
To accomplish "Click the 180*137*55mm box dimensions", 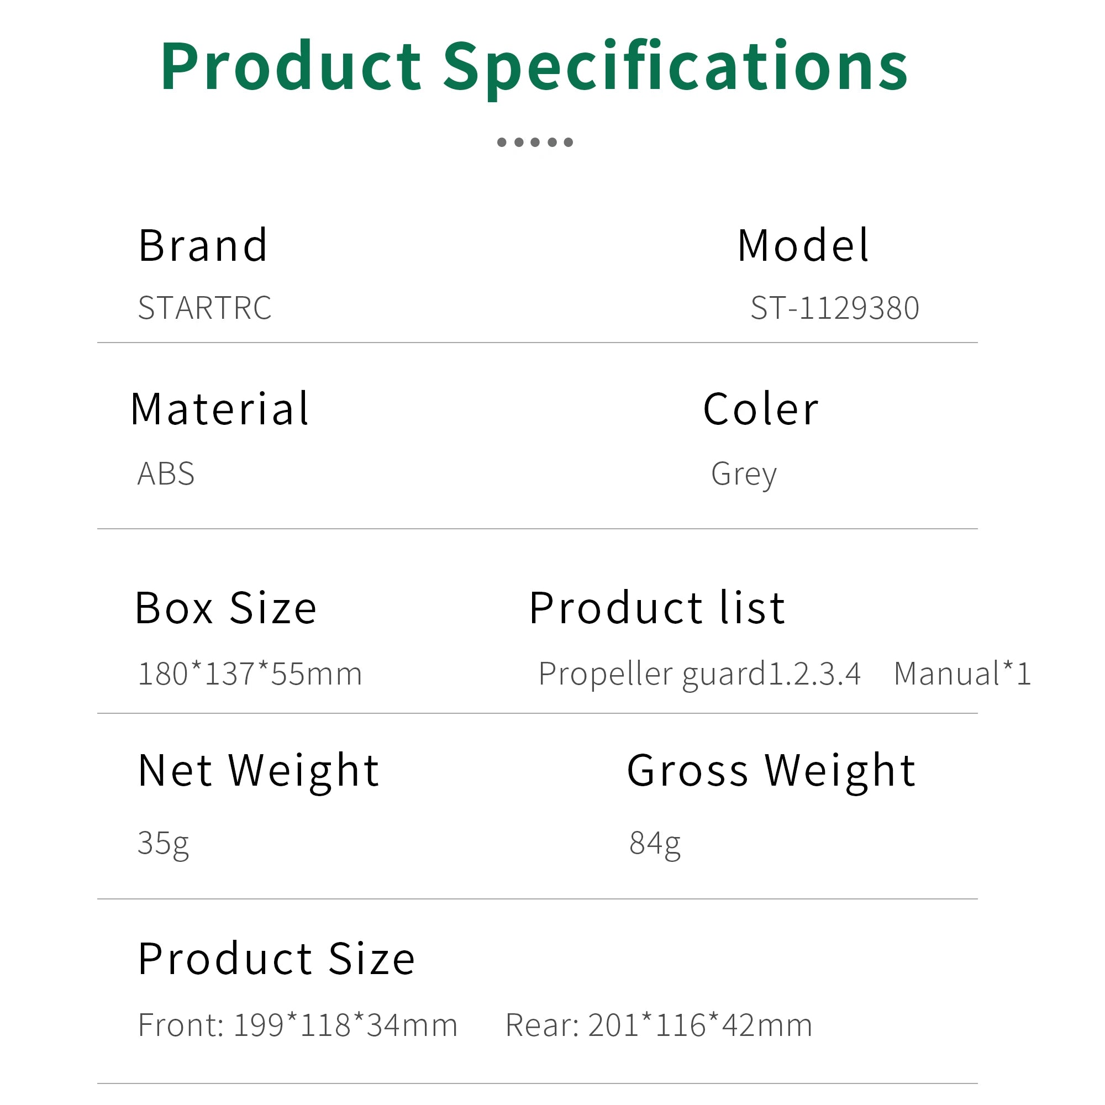I will click(250, 673).
